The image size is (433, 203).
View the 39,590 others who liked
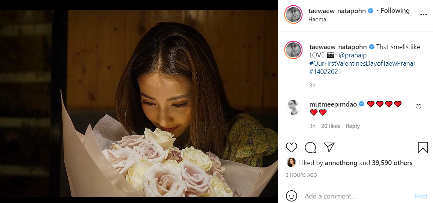click(x=392, y=163)
